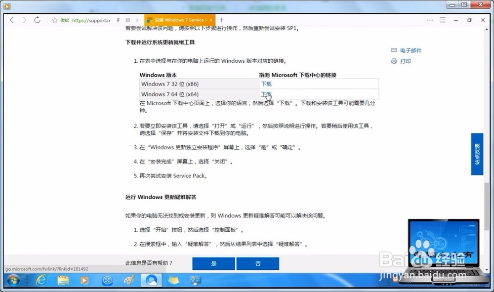Click the 下载并运行系统更新就绪工具 heading

(160, 42)
